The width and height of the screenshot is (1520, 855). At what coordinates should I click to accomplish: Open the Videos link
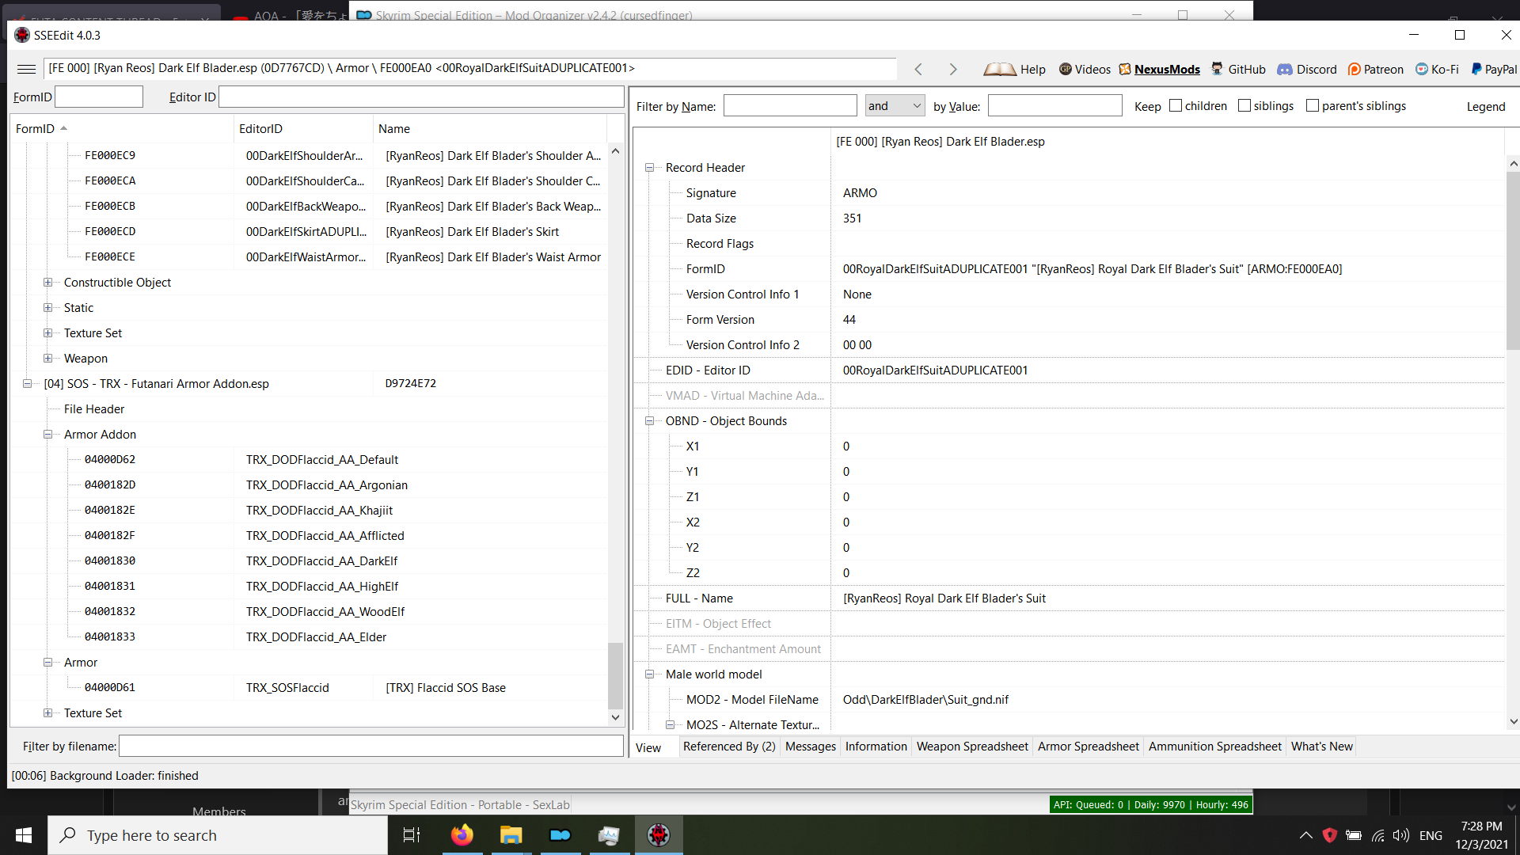pyautogui.click(x=1085, y=69)
